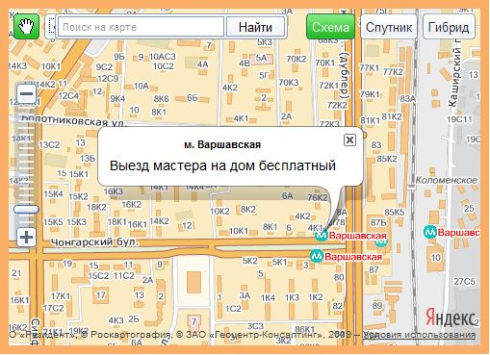Click house label 11C2
490x355 pixels.
pyautogui.click(x=124, y=275)
